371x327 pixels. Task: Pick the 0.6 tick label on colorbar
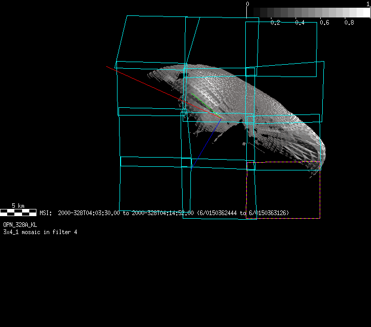(324, 23)
